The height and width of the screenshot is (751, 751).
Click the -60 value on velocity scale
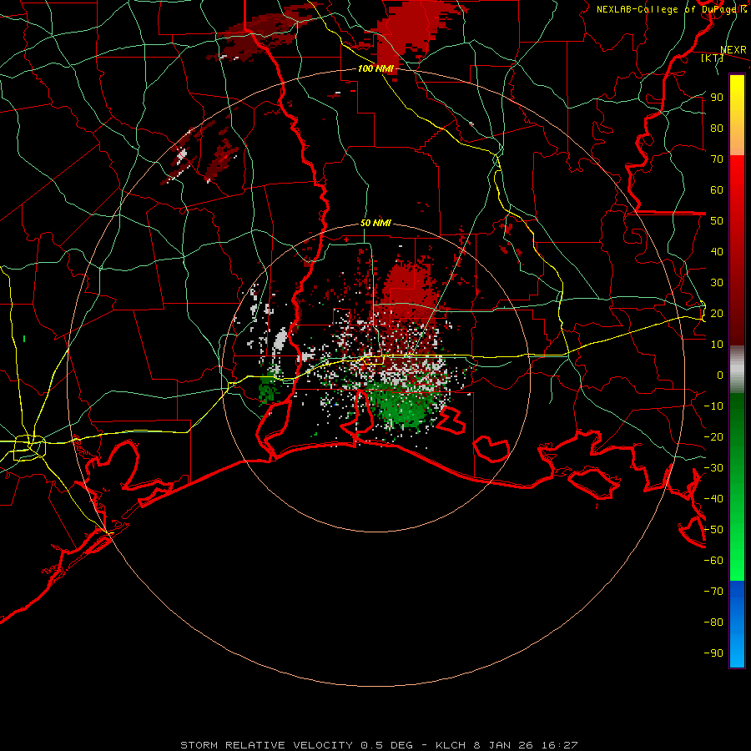pyautogui.click(x=713, y=561)
